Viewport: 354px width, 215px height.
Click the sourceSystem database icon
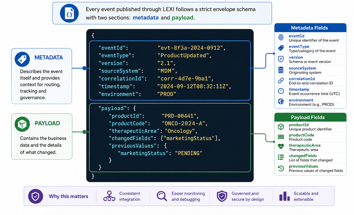(x=281, y=70)
